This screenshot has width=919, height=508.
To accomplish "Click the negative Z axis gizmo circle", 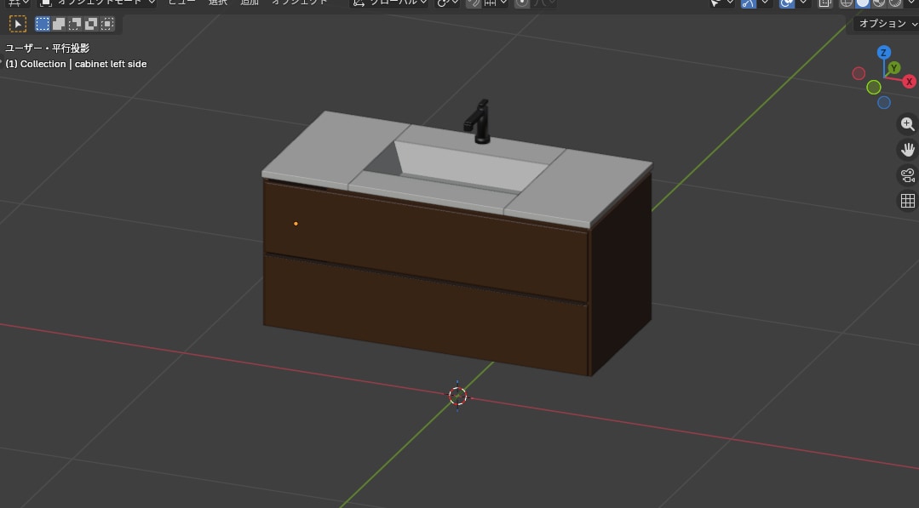I will point(884,102).
